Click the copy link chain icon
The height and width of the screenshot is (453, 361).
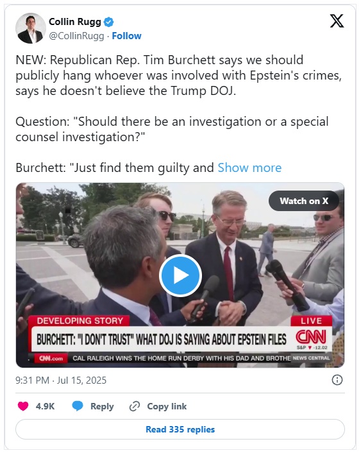point(135,406)
